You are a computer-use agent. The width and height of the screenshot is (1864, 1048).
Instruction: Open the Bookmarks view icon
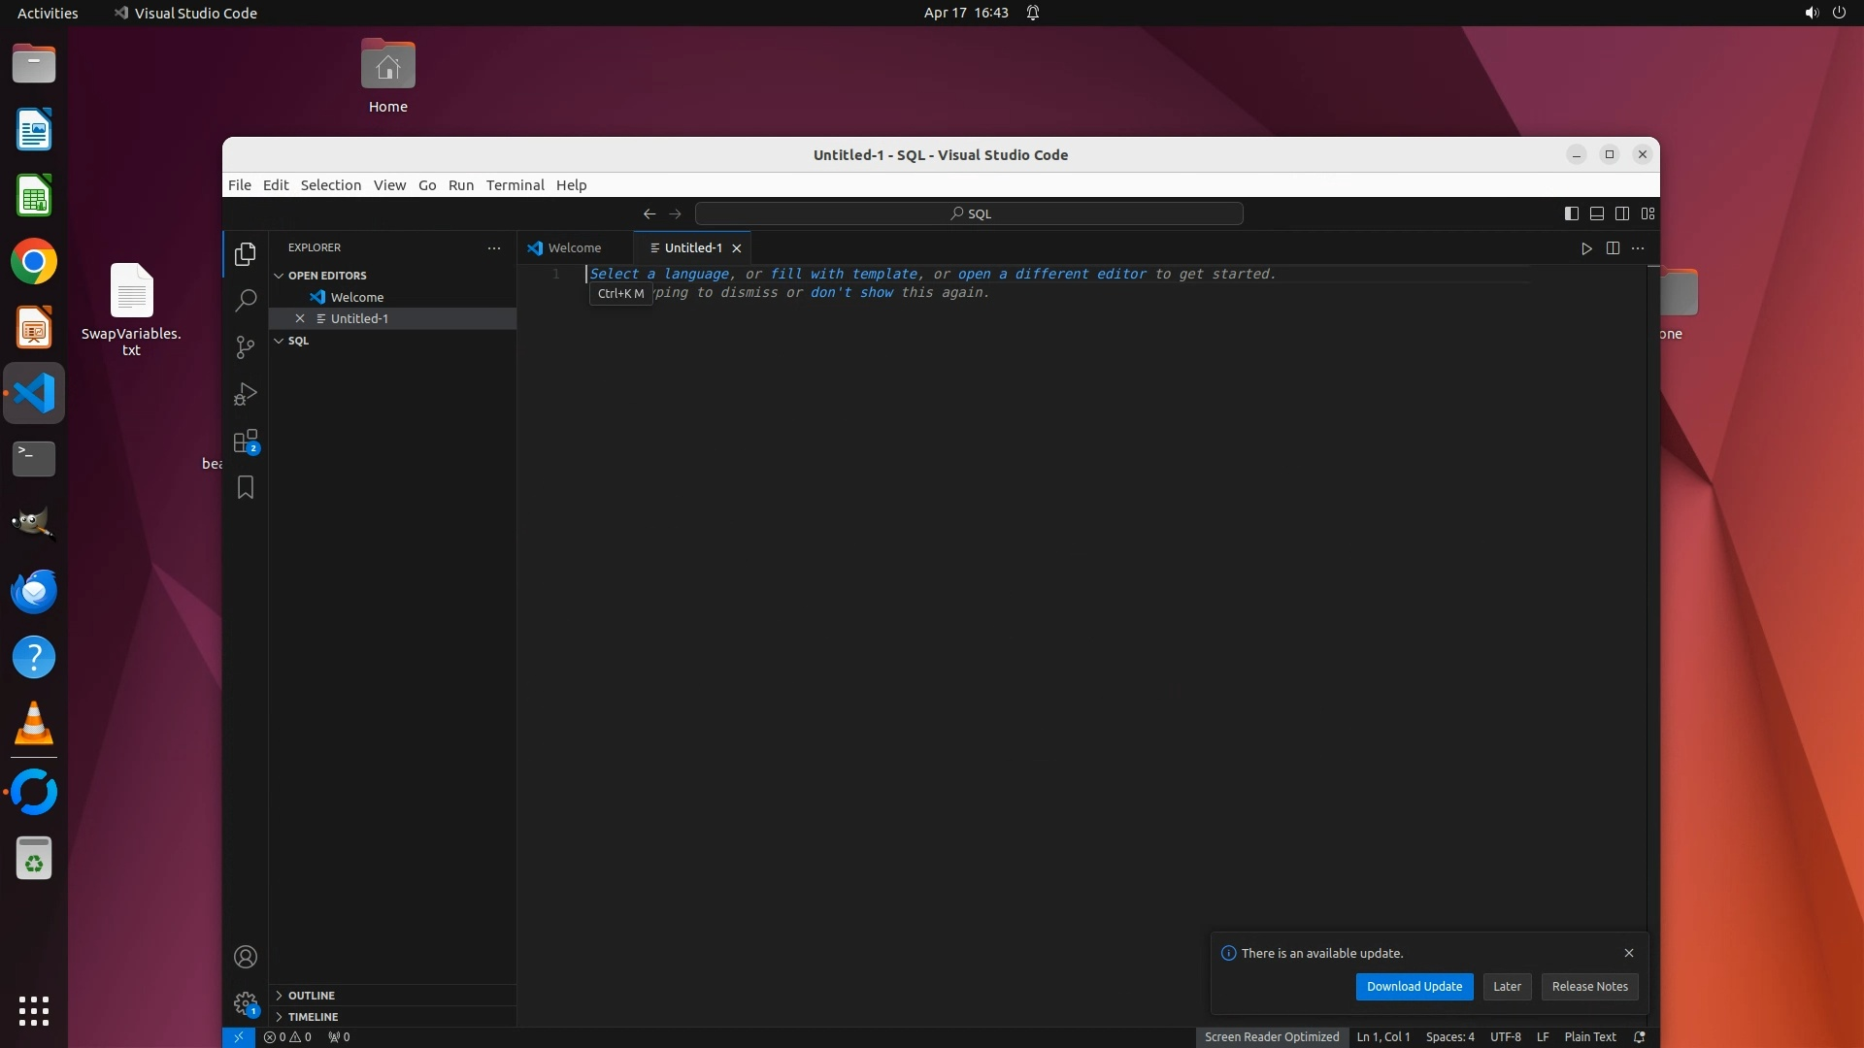246,487
